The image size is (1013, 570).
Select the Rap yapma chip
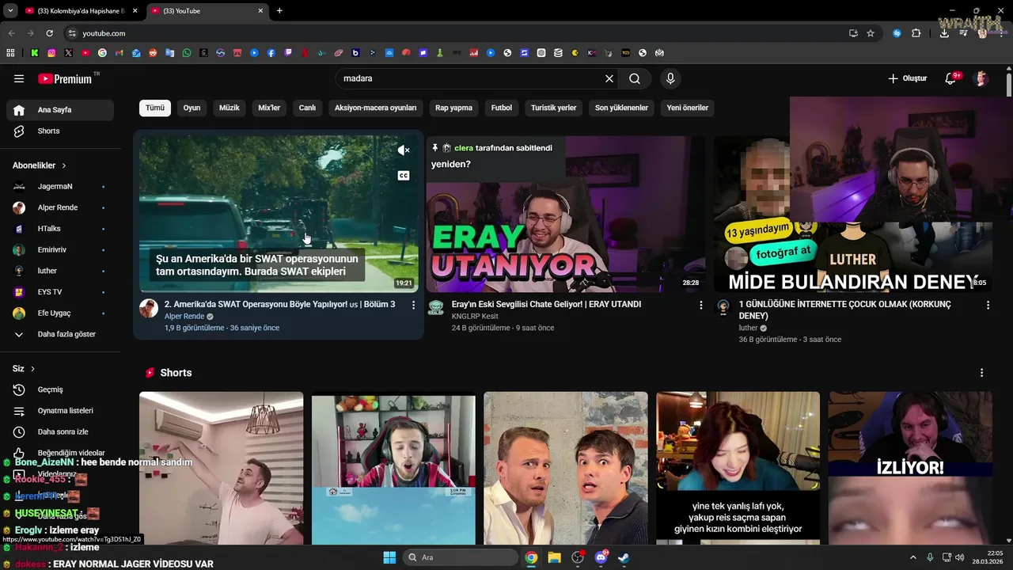(x=453, y=108)
